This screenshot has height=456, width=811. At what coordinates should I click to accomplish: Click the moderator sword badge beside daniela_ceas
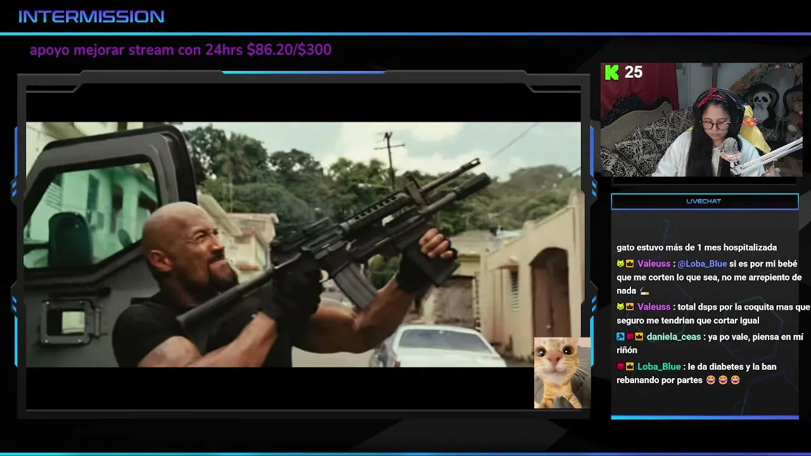(x=620, y=337)
